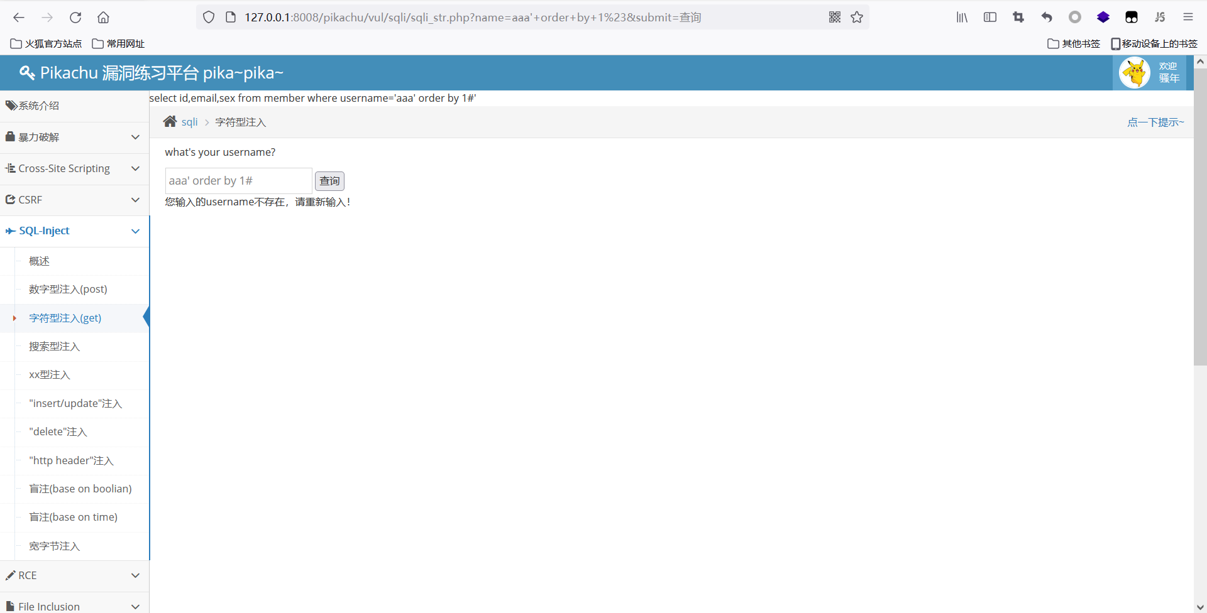Open 搜索型注入 page
Screen dimensions: 1207x613
pos(54,347)
